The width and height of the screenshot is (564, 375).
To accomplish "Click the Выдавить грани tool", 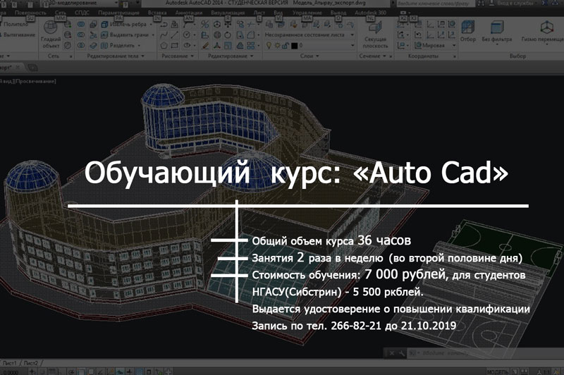I will pos(128,35).
